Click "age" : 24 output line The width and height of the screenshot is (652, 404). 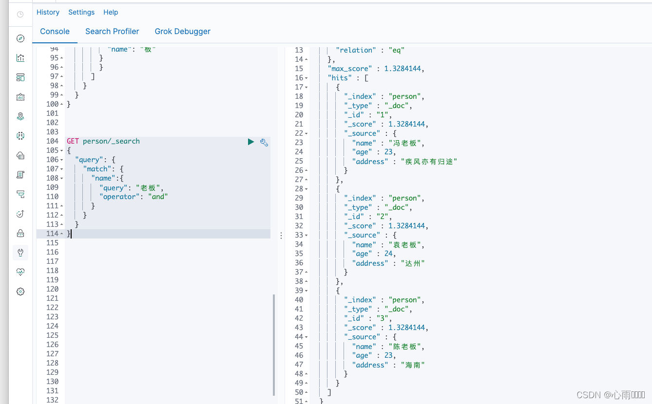click(x=374, y=254)
